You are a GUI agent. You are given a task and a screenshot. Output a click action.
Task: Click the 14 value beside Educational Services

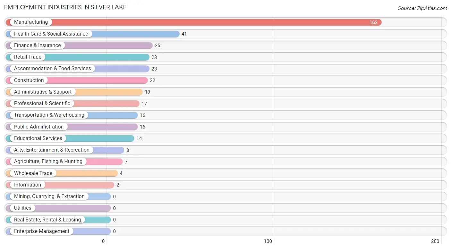[139, 138]
